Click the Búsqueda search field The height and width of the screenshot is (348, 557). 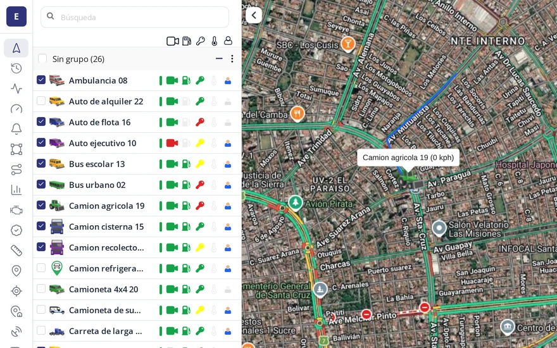(135, 17)
